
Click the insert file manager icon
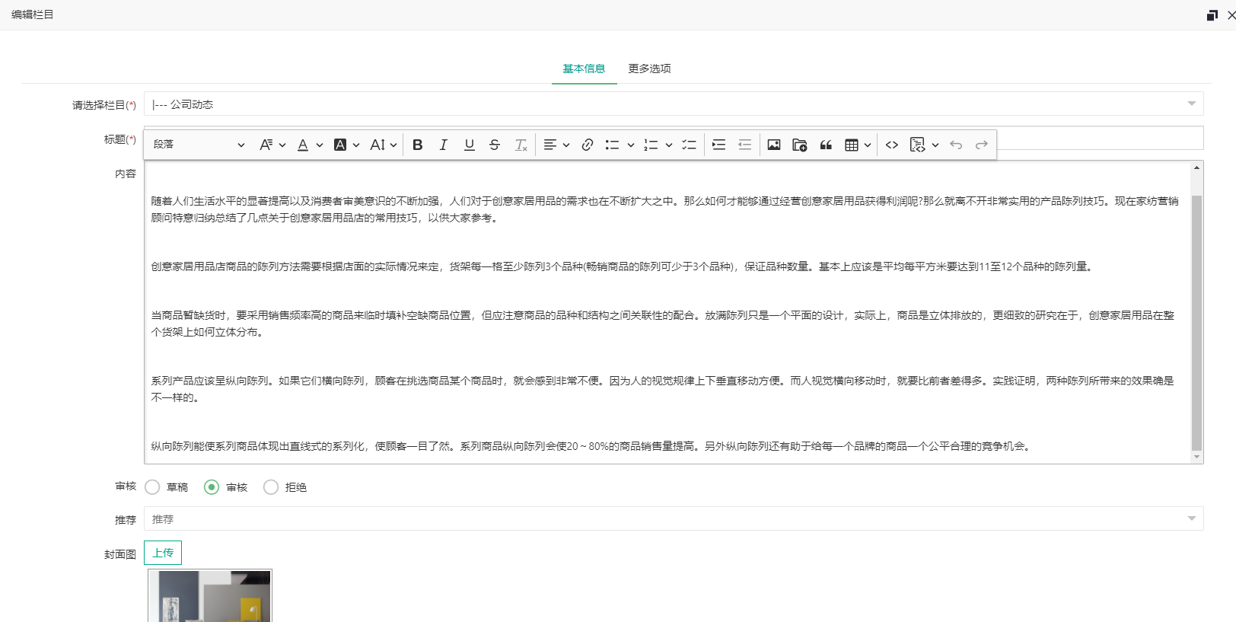[800, 145]
